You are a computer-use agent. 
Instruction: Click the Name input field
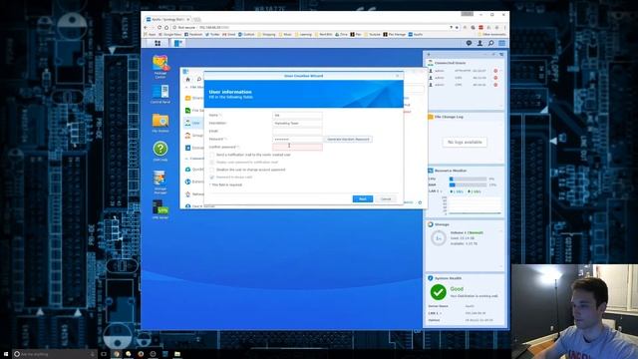(x=297, y=116)
